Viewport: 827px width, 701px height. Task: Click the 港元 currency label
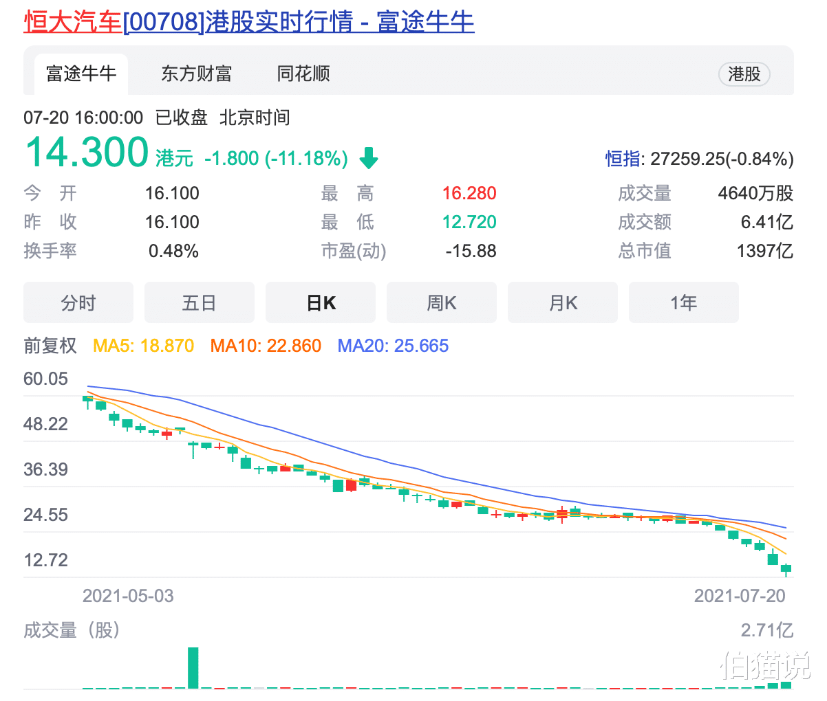(174, 159)
